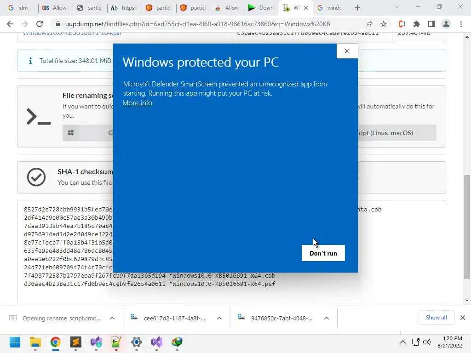Open the volume speaker tray icon
The image size is (471, 353).
coord(426,342)
